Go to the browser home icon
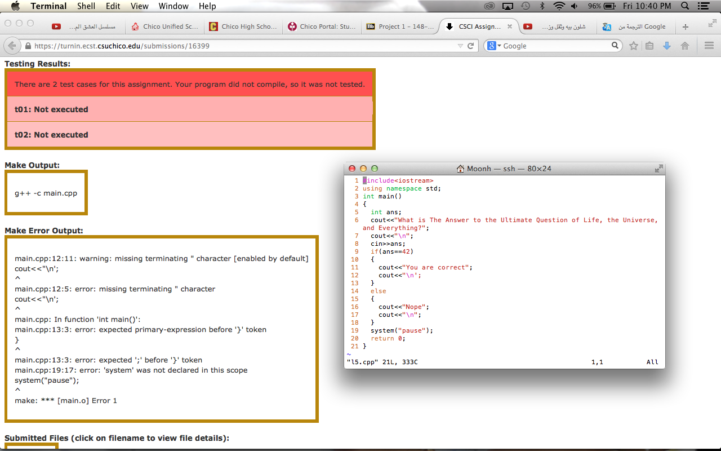The height and width of the screenshot is (451, 721). (685, 46)
